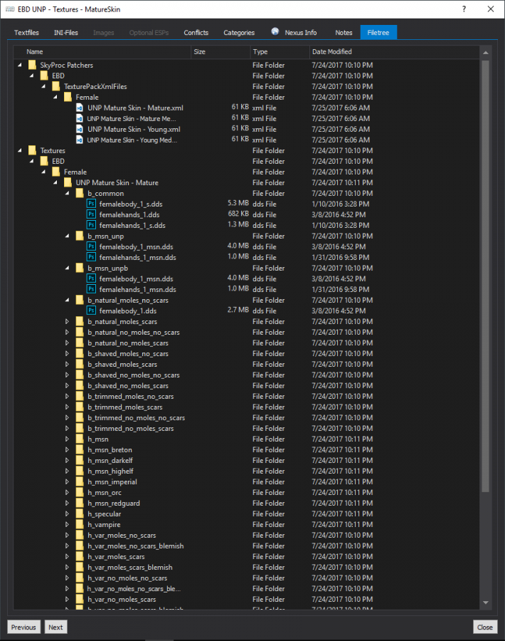Select UNP Mature Skin - Young Med... file
The image size is (505, 641).
point(132,140)
